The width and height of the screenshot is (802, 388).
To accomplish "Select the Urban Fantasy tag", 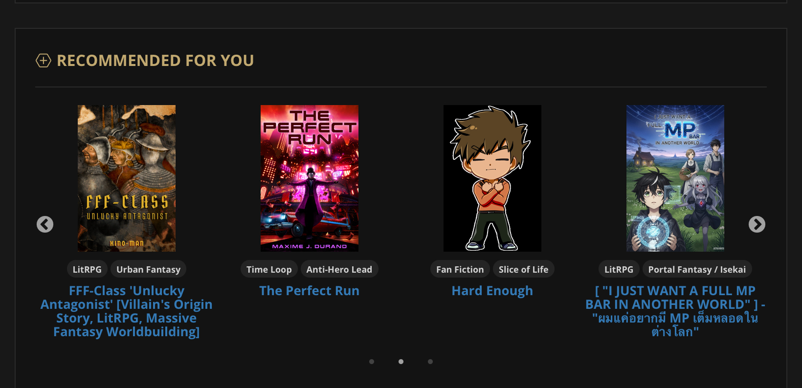I will pyautogui.click(x=148, y=269).
